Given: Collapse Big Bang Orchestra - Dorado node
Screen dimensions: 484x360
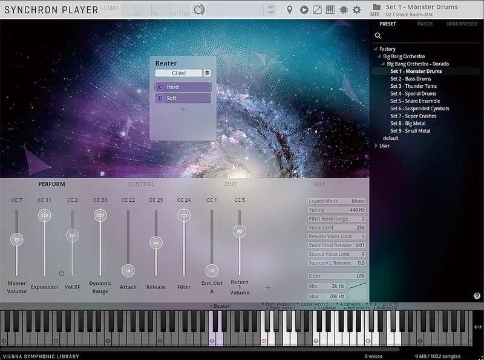Looking at the screenshot, I should (383, 64).
